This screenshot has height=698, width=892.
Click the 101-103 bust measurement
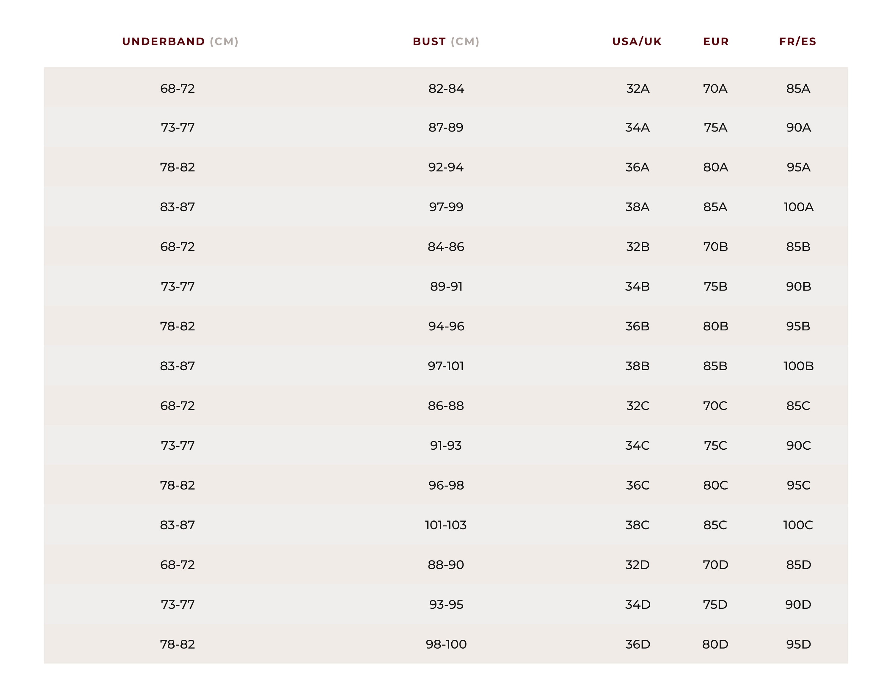pos(446,525)
